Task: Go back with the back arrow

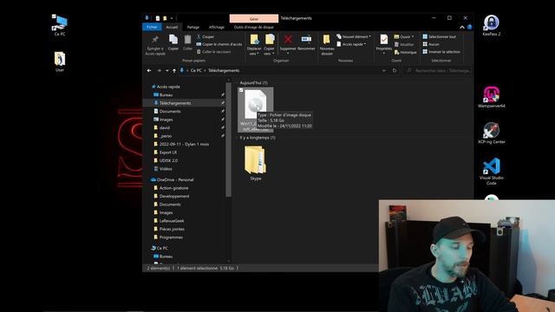Action: (149, 70)
